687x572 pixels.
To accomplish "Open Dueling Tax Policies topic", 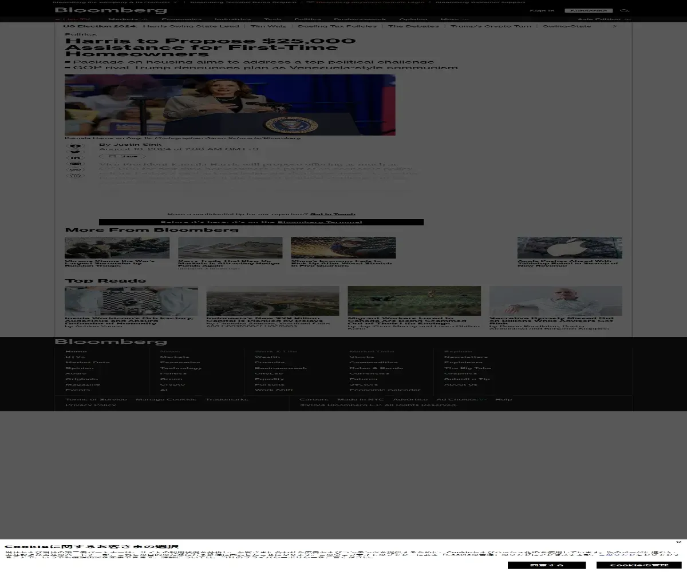I will (337, 26).
